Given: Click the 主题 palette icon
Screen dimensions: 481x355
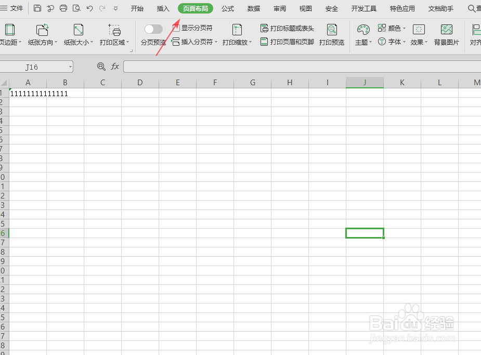Looking at the screenshot, I should (363, 30).
